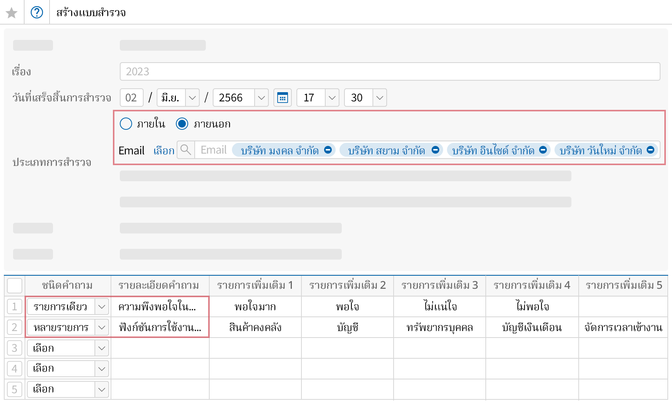Click the favorite star icon
Viewport: 672px width, 404px height.
point(12,13)
